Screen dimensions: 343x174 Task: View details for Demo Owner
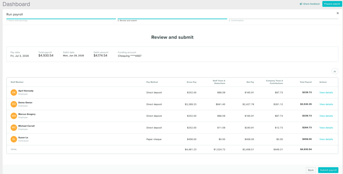tap(326, 104)
